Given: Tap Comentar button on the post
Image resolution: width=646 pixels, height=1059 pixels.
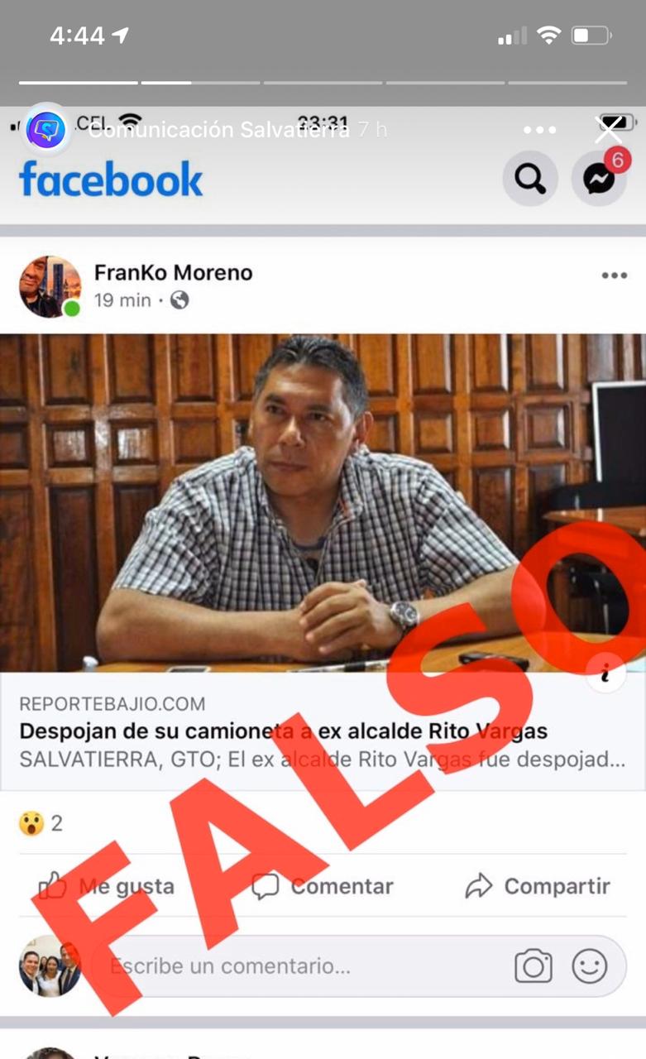Looking at the screenshot, I should tap(323, 886).
